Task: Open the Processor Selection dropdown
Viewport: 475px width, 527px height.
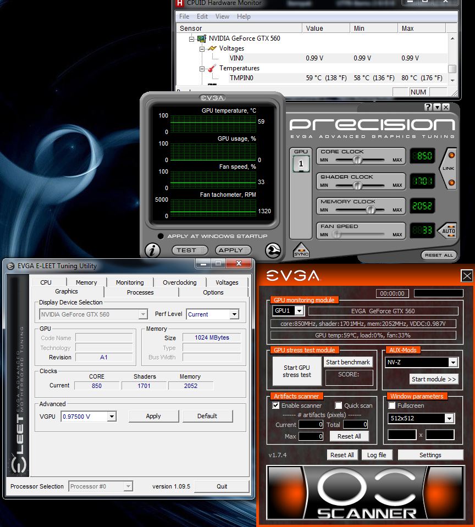Action: click(128, 486)
